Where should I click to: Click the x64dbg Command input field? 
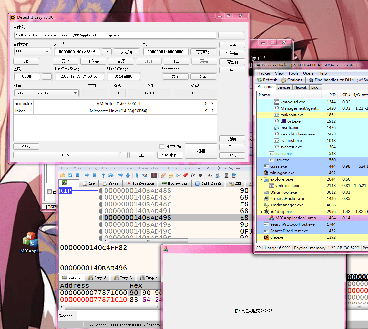pyautogui.click(x=118, y=316)
